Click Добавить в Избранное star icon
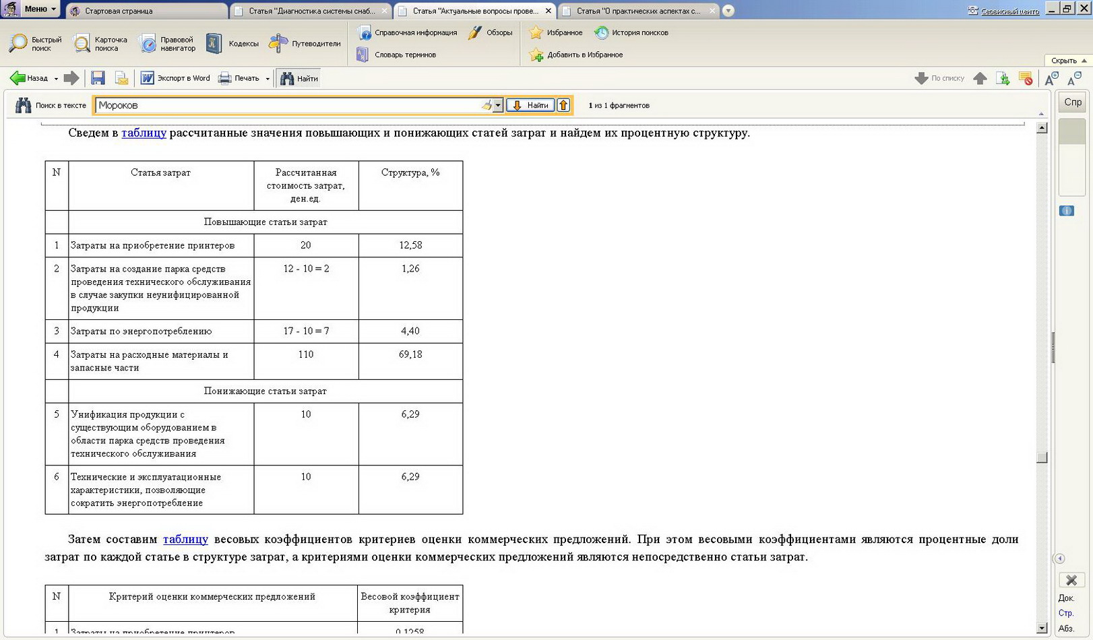The width and height of the screenshot is (1093, 640). click(x=536, y=55)
